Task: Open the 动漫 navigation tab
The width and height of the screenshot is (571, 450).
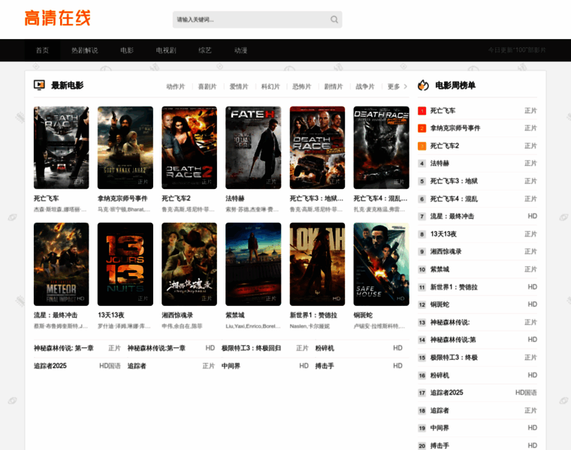Action: pyautogui.click(x=240, y=50)
